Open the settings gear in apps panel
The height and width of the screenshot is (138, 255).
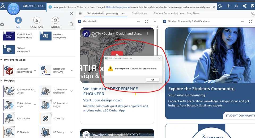pos(2,24)
